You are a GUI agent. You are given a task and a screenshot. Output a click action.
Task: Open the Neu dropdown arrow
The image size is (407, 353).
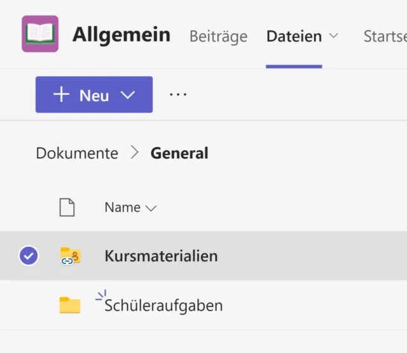tap(128, 95)
